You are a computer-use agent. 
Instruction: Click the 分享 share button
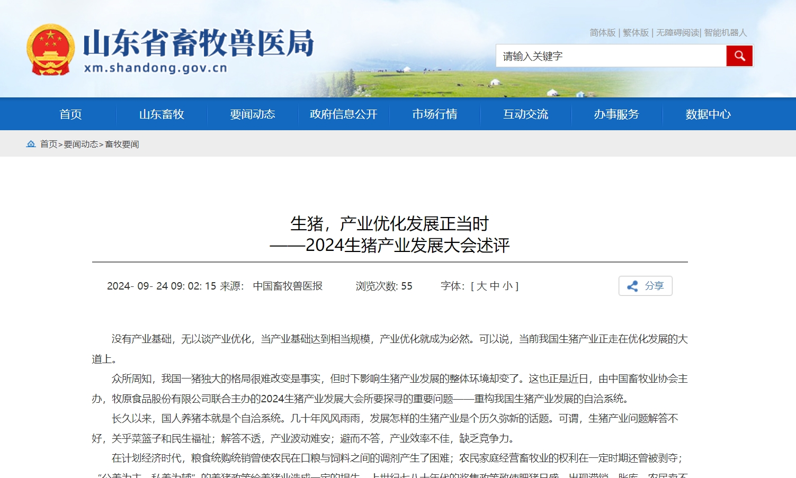point(645,286)
